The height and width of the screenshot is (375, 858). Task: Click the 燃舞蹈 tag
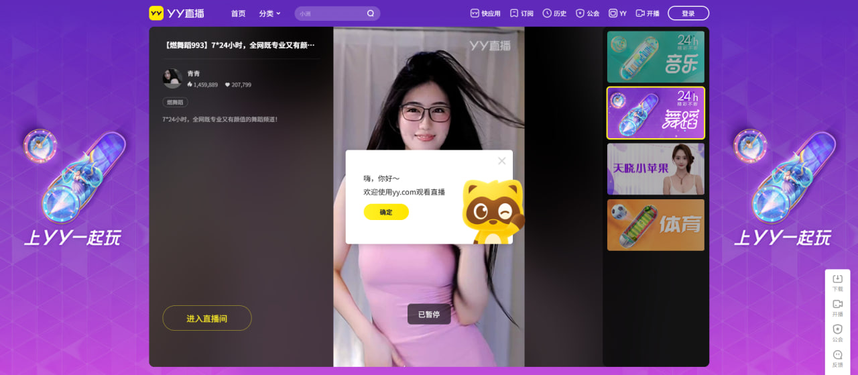pyautogui.click(x=175, y=103)
